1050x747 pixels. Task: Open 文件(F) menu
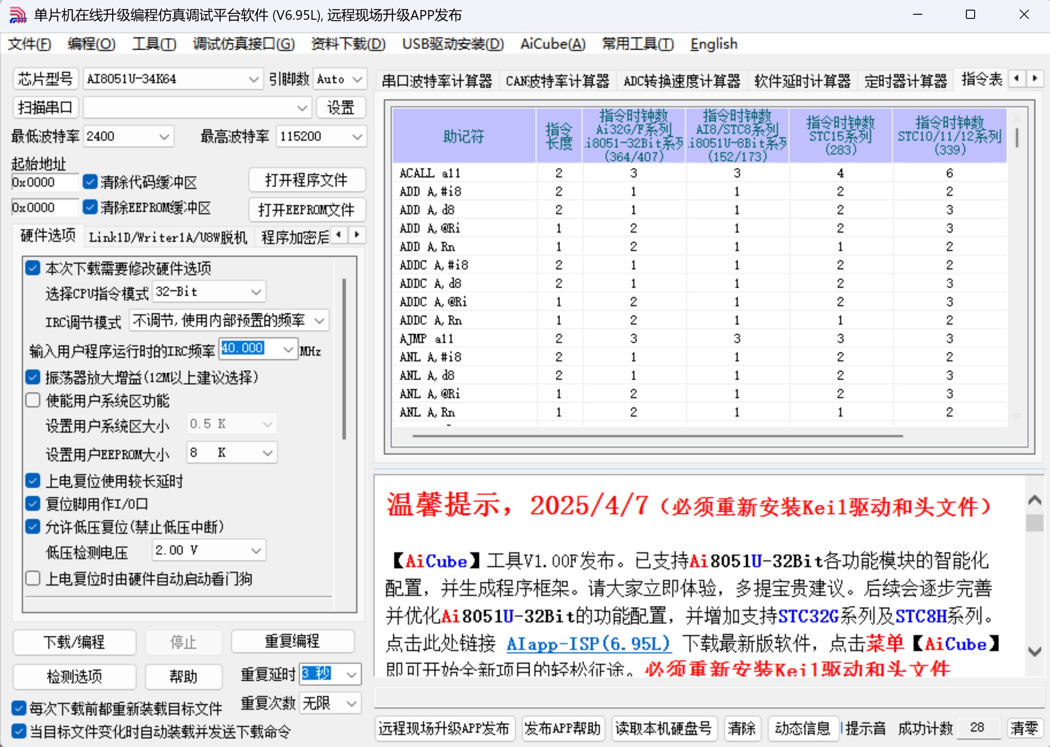point(29,44)
